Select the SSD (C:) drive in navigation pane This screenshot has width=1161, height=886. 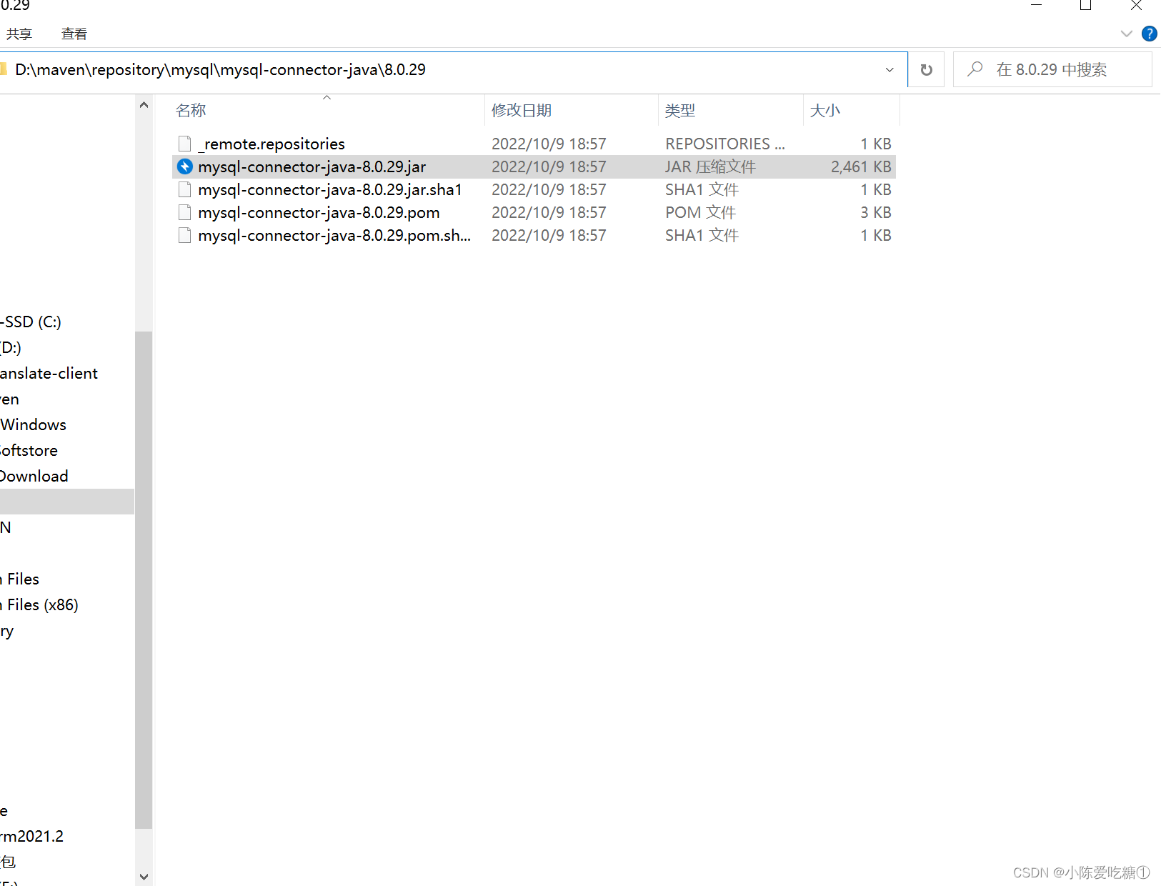pos(31,322)
